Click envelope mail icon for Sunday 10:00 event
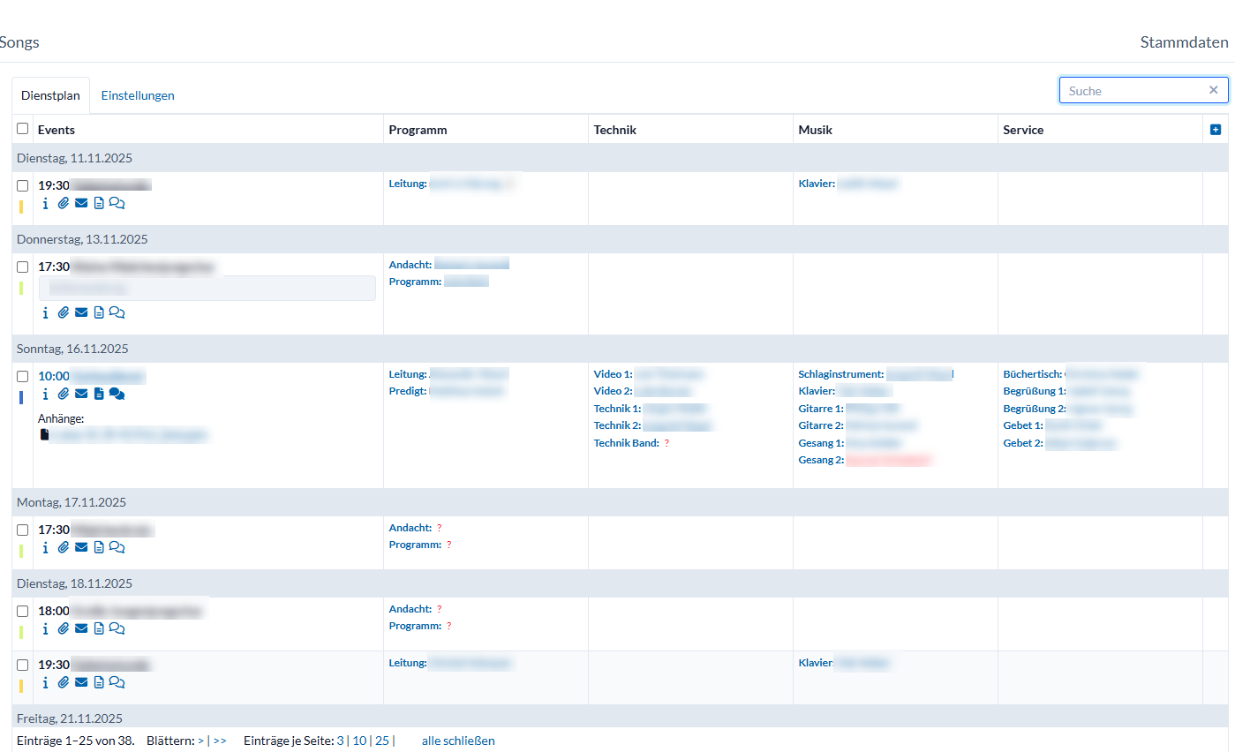1235x752 pixels. [x=81, y=395]
